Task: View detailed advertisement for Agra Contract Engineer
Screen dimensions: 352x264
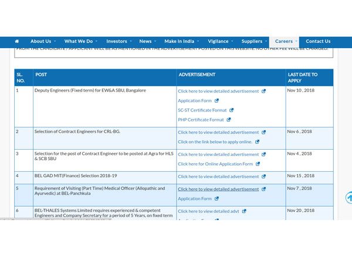Action: (218, 154)
